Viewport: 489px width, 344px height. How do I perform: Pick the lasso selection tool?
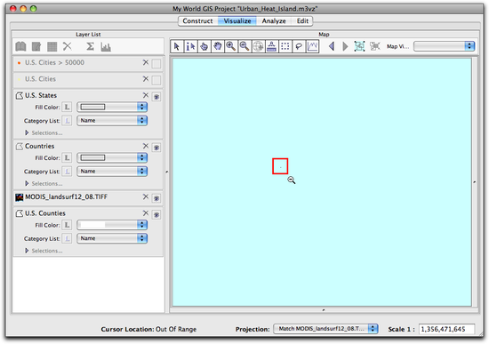pos(299,46)
